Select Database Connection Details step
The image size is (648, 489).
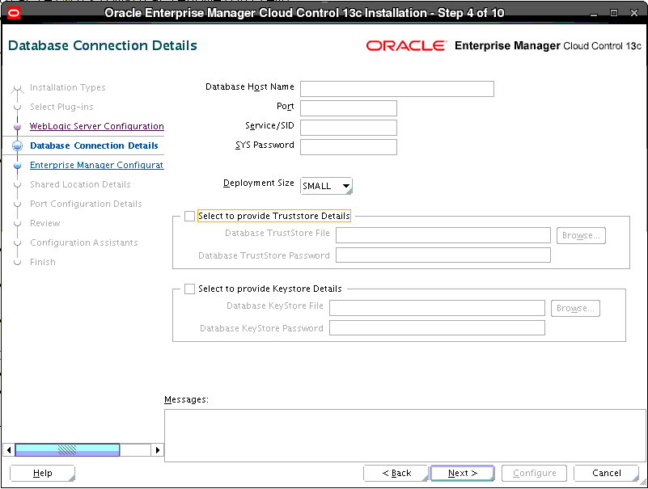tap(94, 145)
